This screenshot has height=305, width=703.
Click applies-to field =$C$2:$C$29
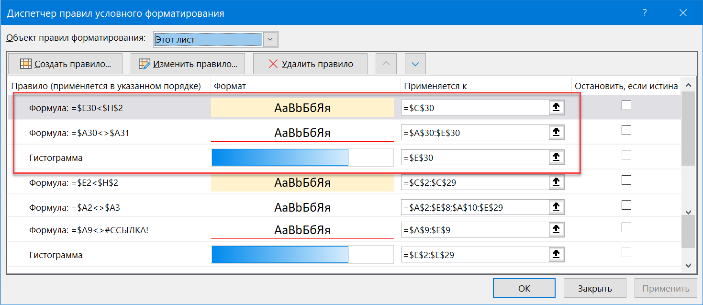tap(475, 182)
